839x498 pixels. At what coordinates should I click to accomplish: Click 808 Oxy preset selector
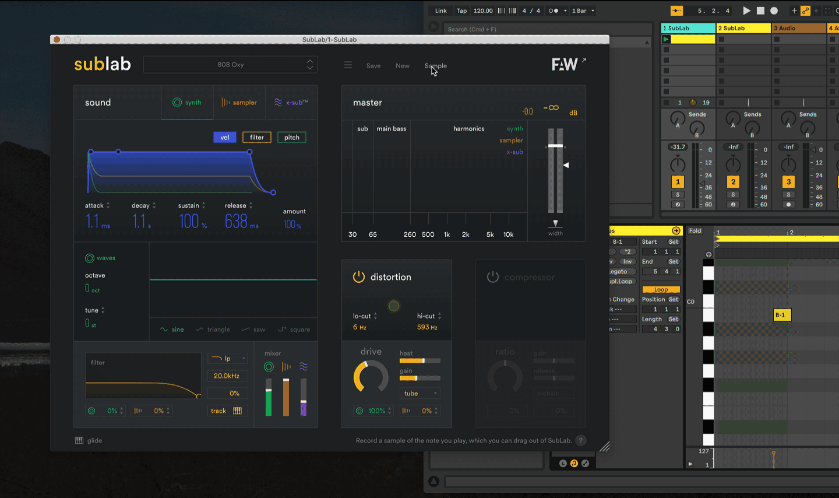[231, 65]
